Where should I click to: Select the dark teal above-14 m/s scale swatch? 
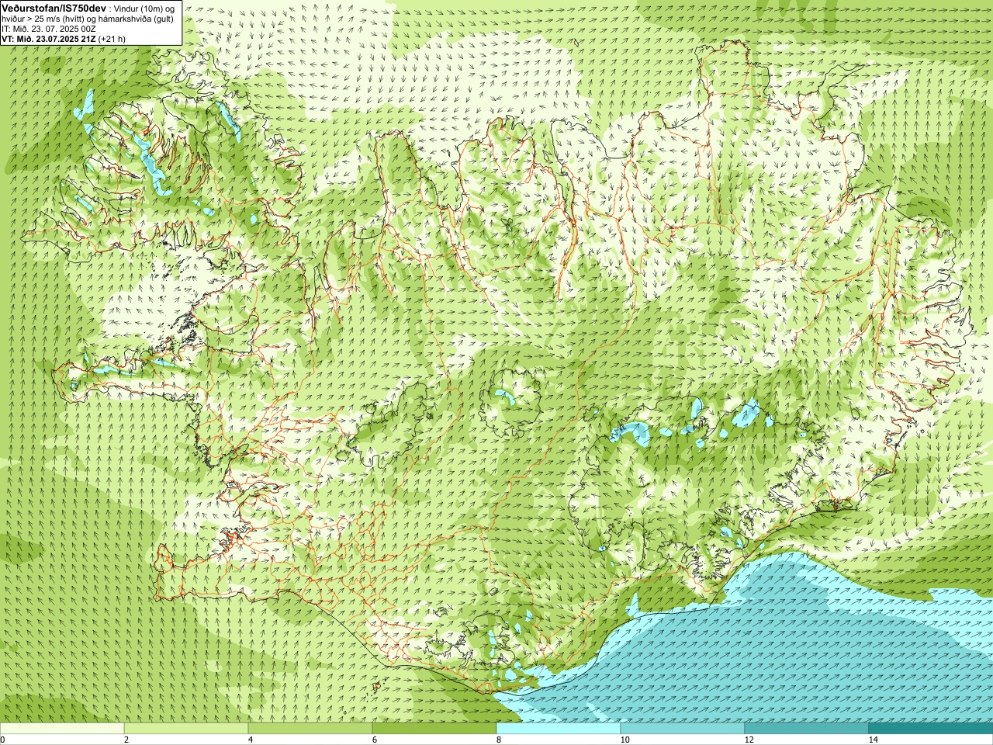point(931,729)
